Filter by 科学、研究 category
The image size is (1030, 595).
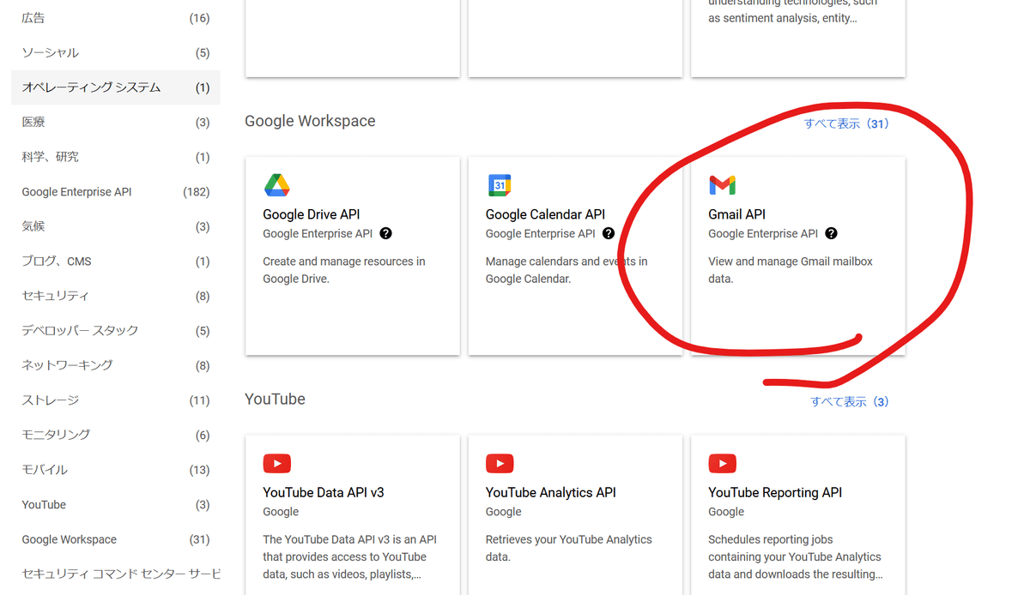pos(116,157)
